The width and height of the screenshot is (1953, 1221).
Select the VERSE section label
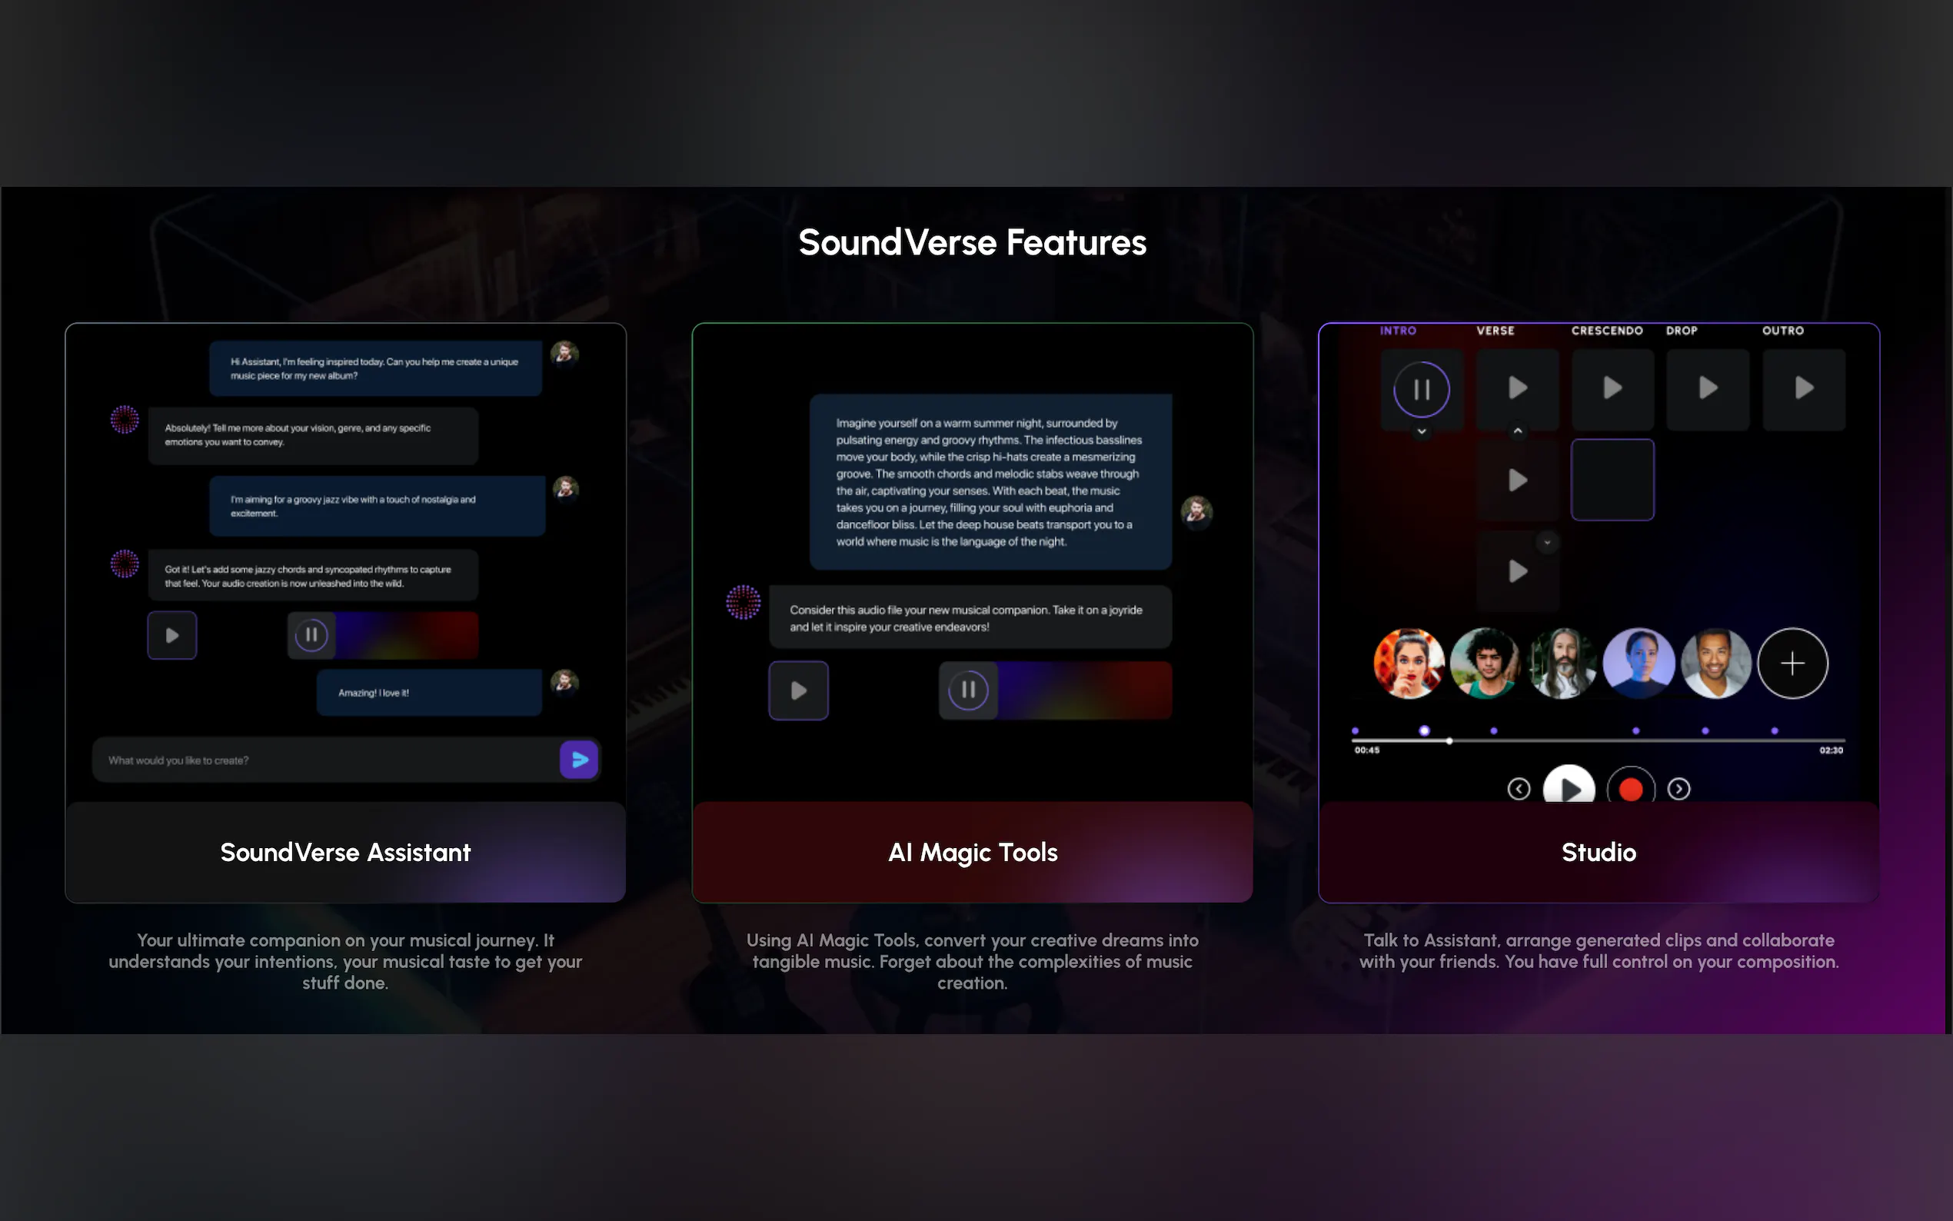coord(1495,331)
